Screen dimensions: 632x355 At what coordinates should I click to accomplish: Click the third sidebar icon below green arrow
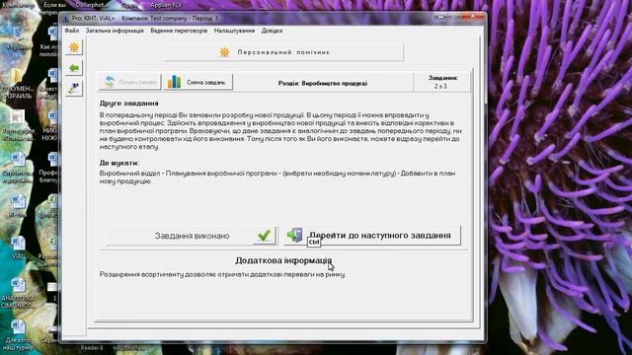74,88
